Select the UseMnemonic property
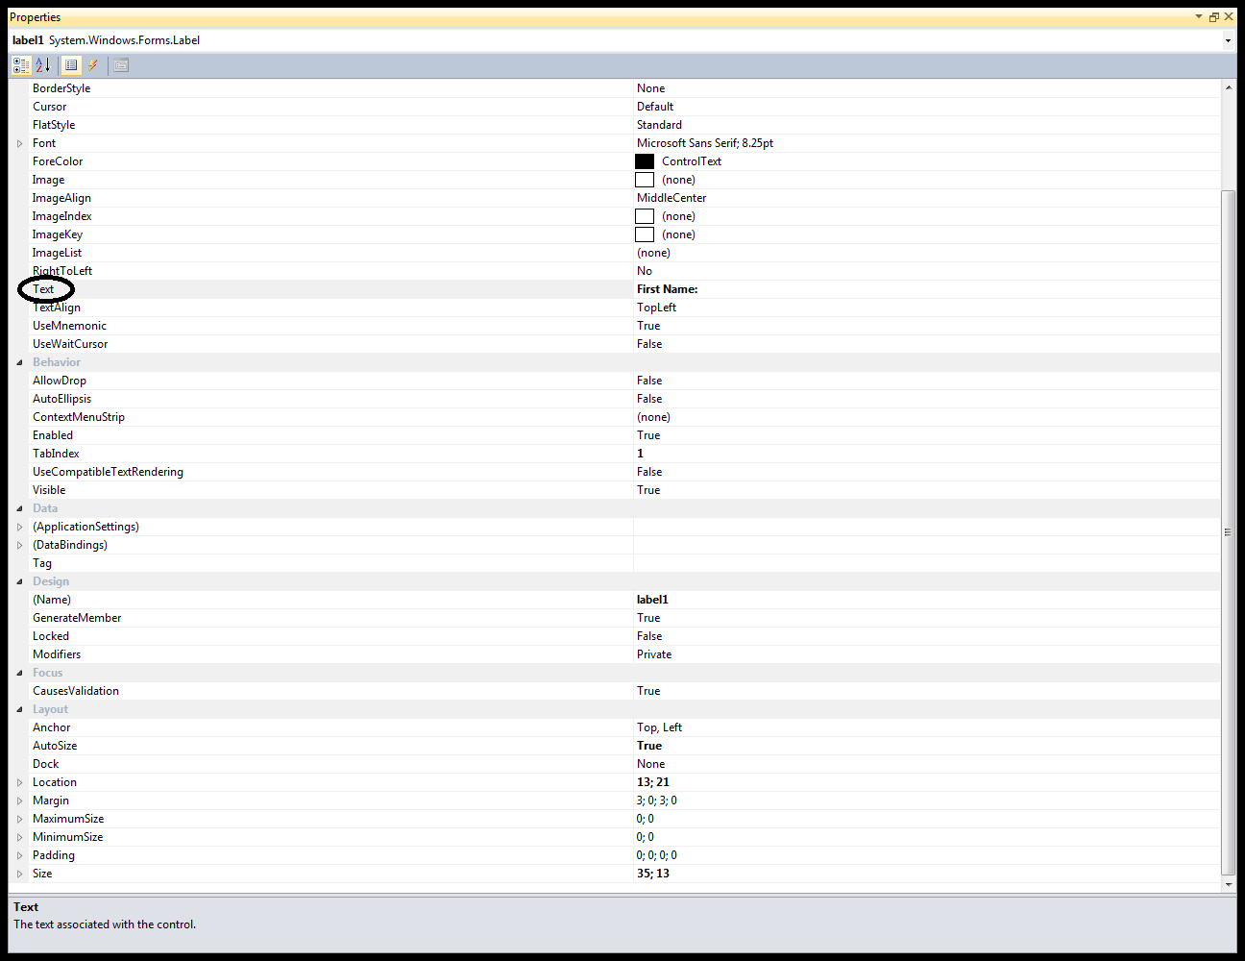This screenshot has width=1245, height=961. pyautogui.click(x=69, y=326)
